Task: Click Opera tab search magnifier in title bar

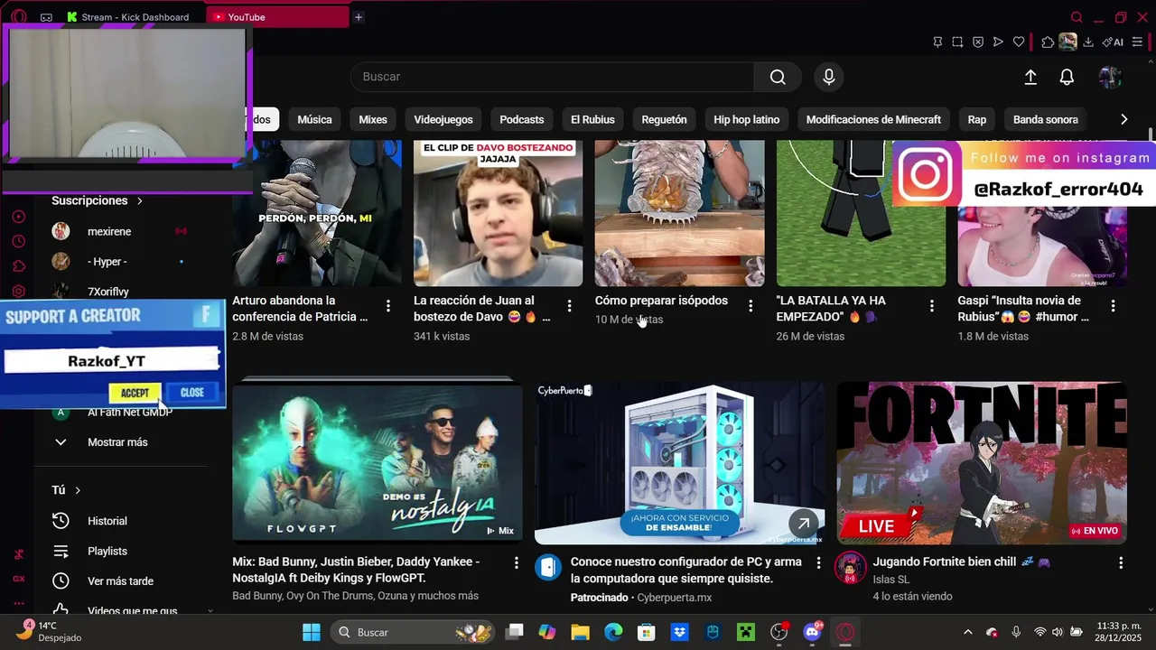Action: (1077, 17)
